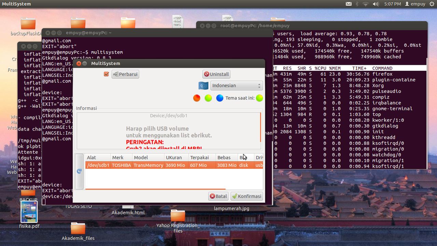This screenshot has width=437, height=246.
Task: Click the language flag icon
Action: [203, 85]
